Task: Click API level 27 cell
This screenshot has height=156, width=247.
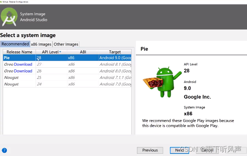Action: (x=51, y=64)
